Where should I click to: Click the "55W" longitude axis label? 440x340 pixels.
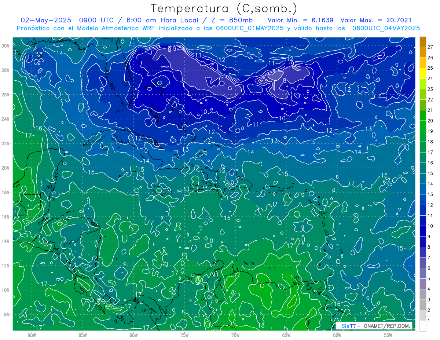(388, 335)
